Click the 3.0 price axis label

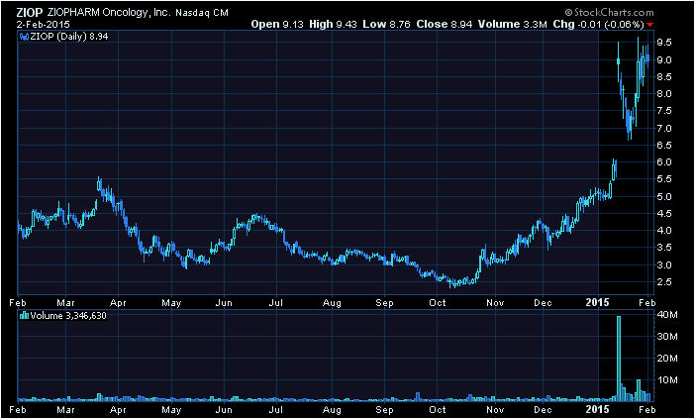point(664,265)
